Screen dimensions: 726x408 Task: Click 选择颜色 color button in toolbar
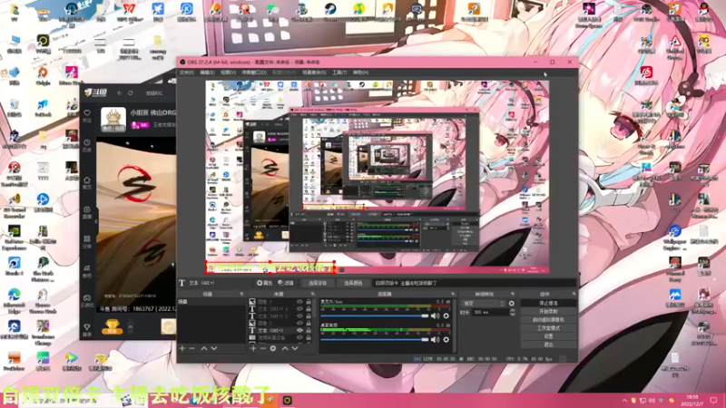(353, 283)
